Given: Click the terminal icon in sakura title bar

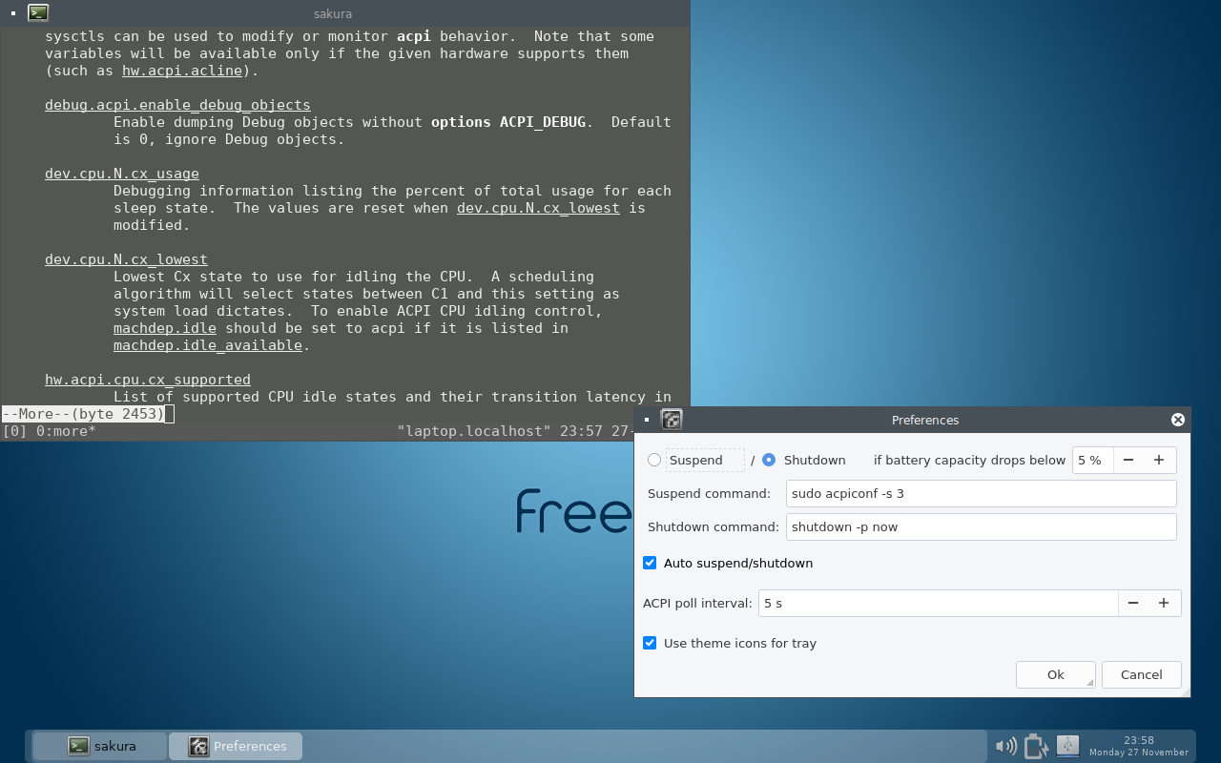Looking at the screenshot, I should pos(38,13).
